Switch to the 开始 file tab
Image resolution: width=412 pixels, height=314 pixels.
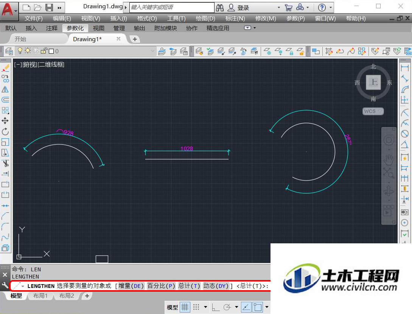click(x=20, y=39)
